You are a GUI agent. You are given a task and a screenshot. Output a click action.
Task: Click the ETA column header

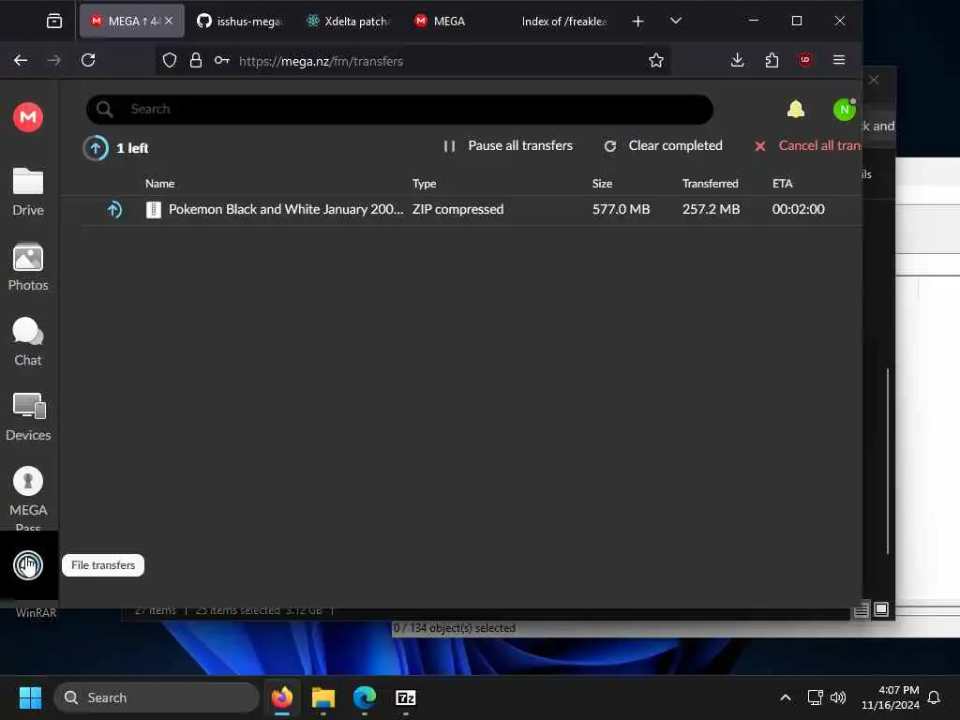(x=783, y=184)
